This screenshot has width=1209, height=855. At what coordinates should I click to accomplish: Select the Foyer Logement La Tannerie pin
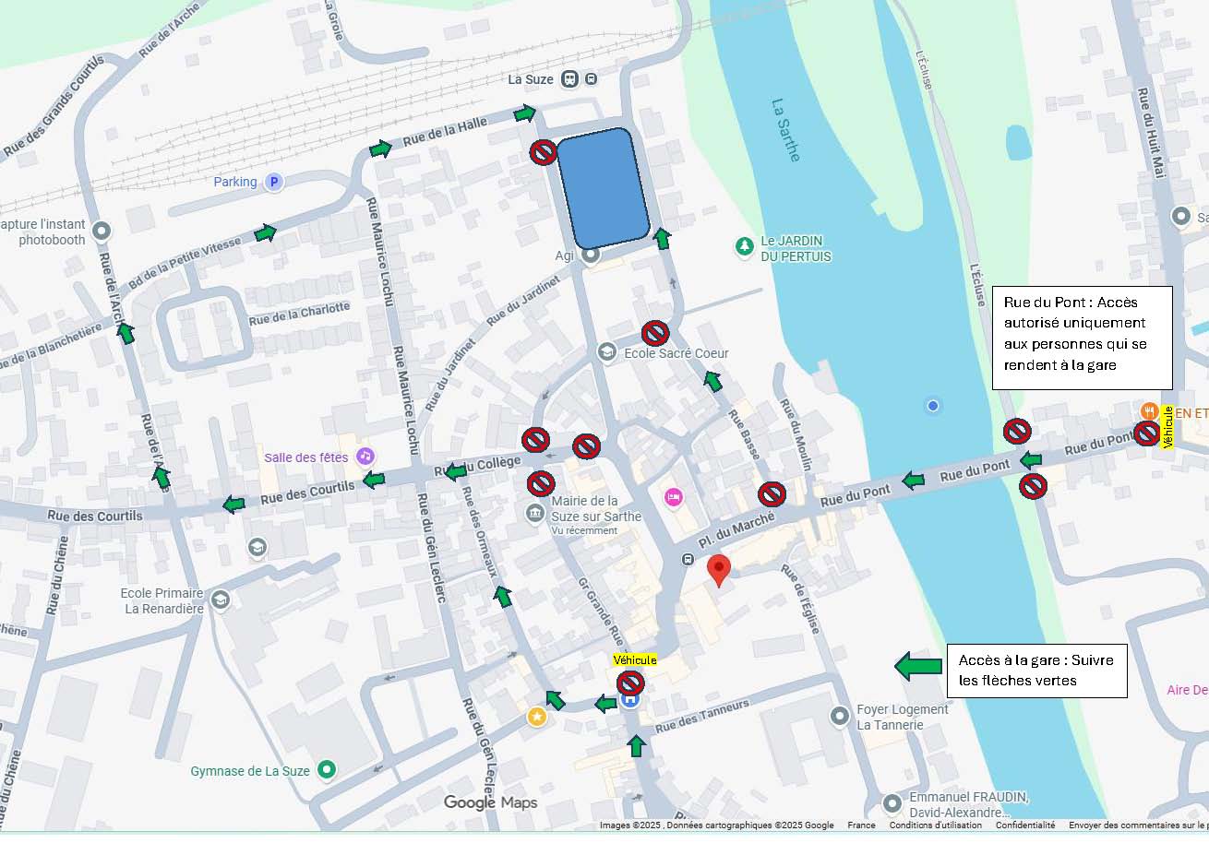click(839, 715)
